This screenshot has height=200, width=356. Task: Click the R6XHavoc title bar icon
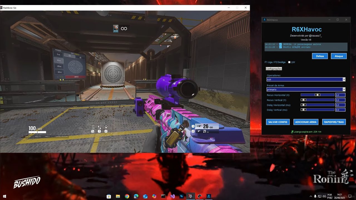click(264, 20)
